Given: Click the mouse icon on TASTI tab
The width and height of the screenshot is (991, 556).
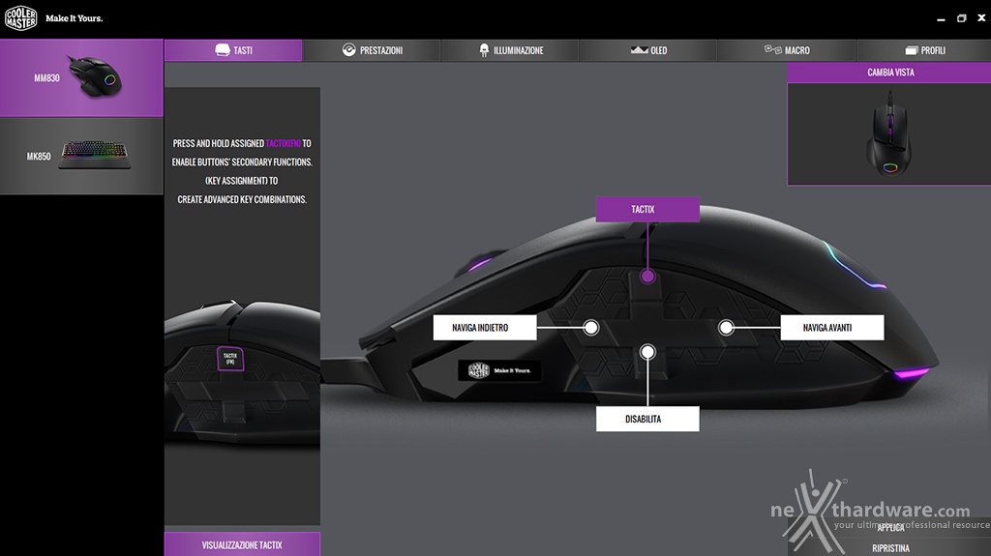Looking at the screenshot, I should point(223,50).
